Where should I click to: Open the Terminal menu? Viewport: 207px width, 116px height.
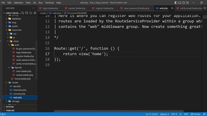coord(49,3)
